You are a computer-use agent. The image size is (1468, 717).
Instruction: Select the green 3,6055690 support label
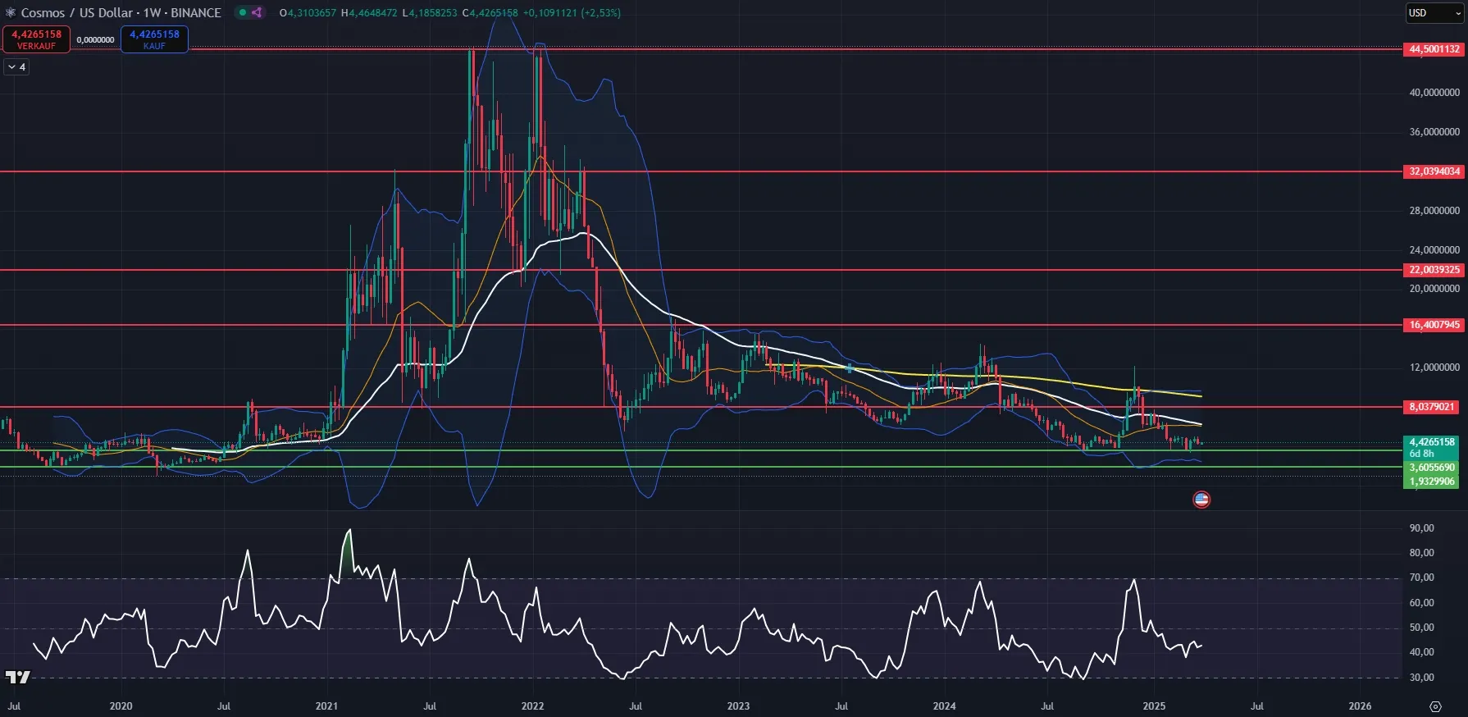(1432, 468)
